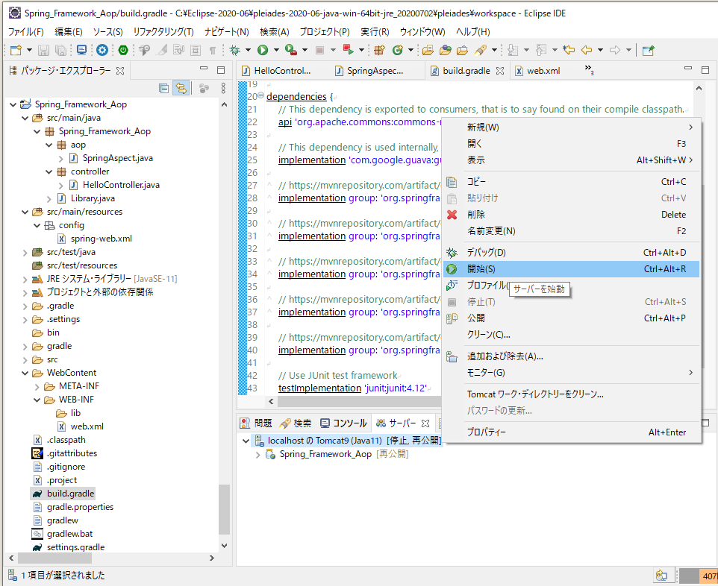This screenshot has width=718, height=586.
Task: Open the 実行(R) menu
Action: click(375, 31)
